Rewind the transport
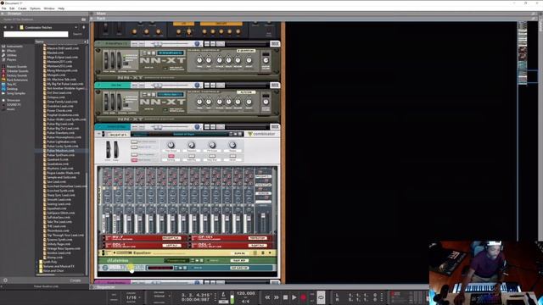This screenshot has height=305, width=543. [x=268, y=297]
